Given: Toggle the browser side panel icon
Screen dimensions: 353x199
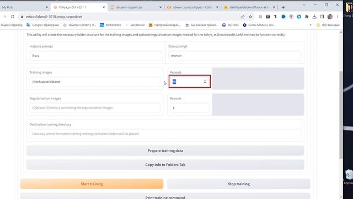Looking at the screenshot, I should point(322,17).
